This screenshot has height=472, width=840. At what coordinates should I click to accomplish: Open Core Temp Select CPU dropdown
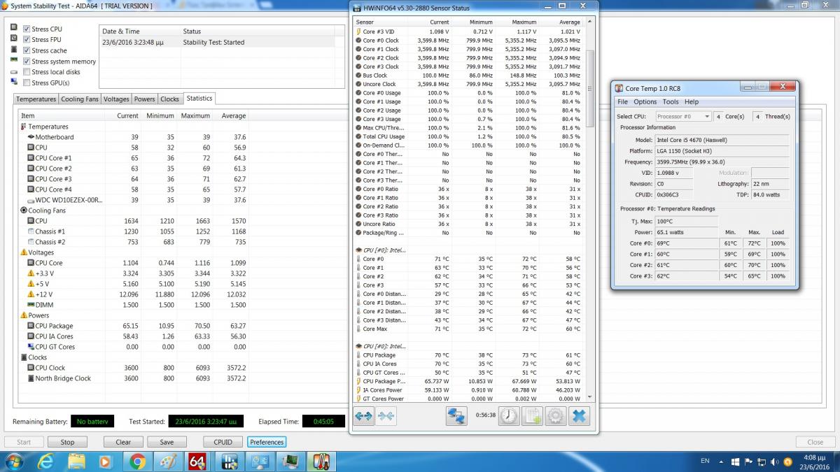pos(683,117)
